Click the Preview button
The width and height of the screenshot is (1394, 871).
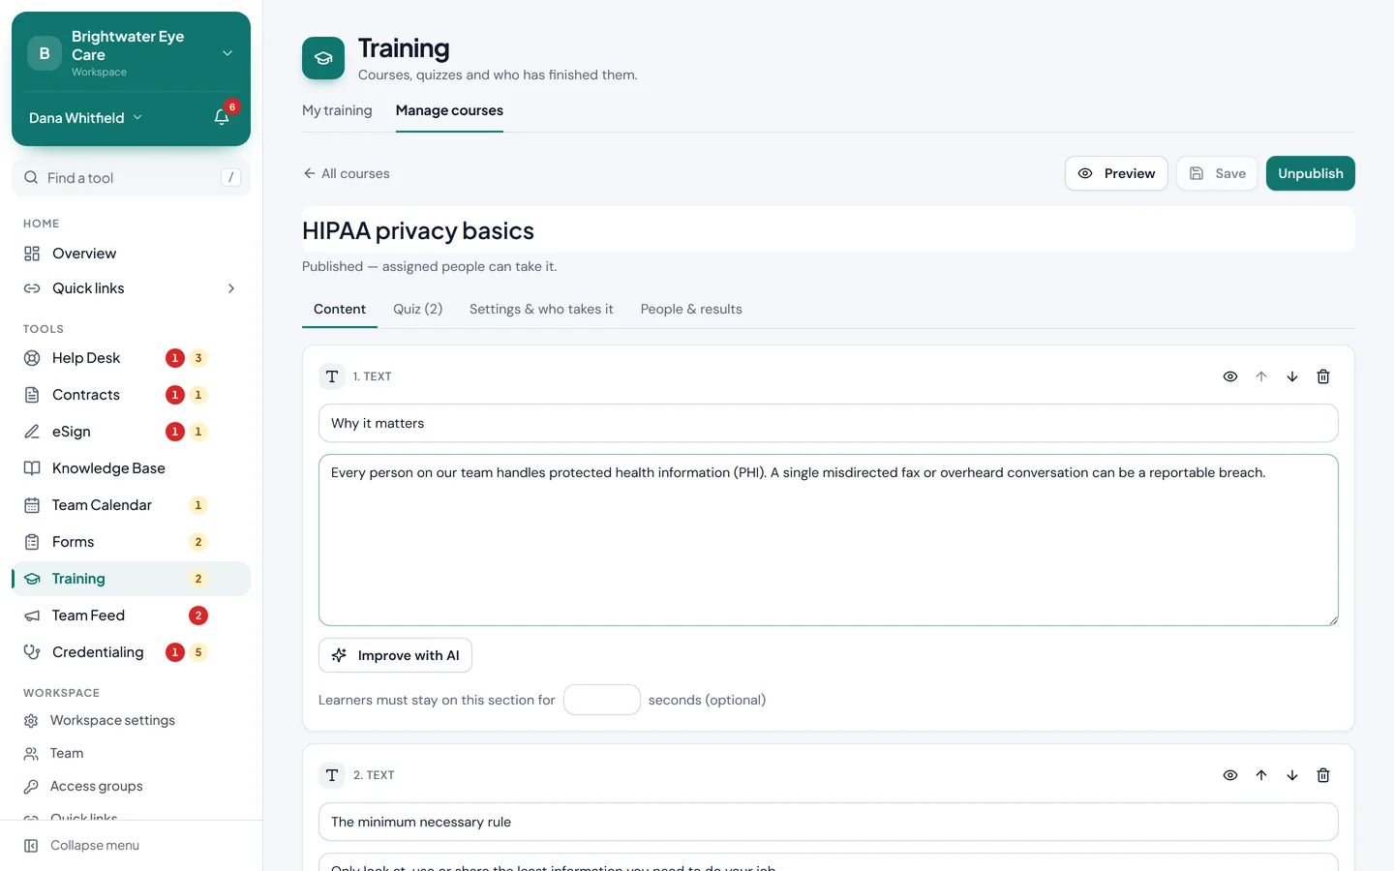click(x=1116, y=173)
